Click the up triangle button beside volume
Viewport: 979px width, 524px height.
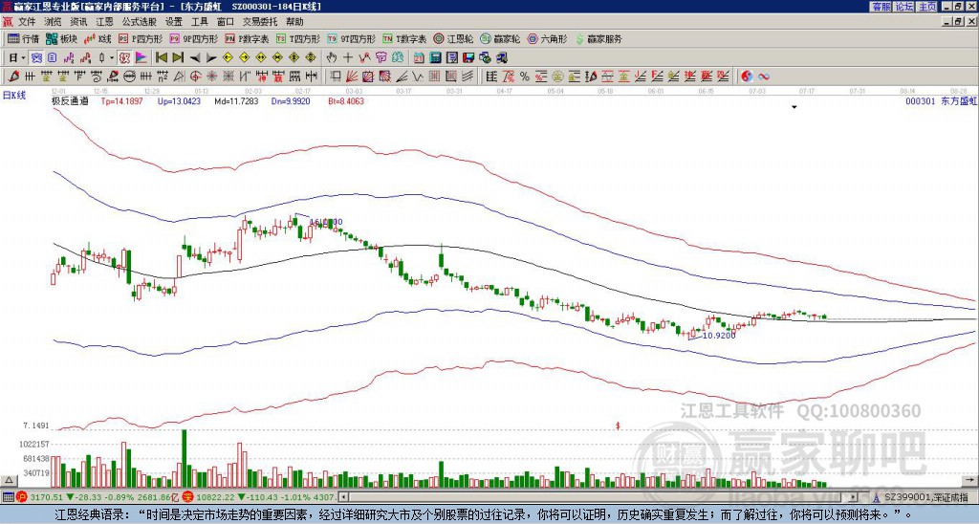click(x=9, y=481)
